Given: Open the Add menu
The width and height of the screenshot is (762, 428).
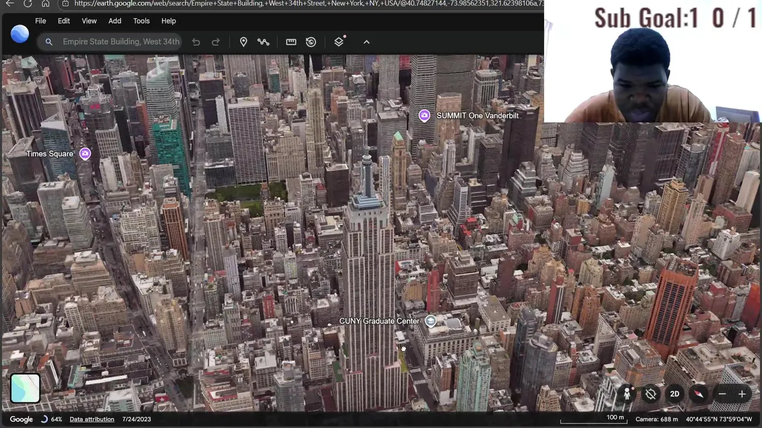Looking at the screenshot, I should pyautogui.click(x=115, y=21).
